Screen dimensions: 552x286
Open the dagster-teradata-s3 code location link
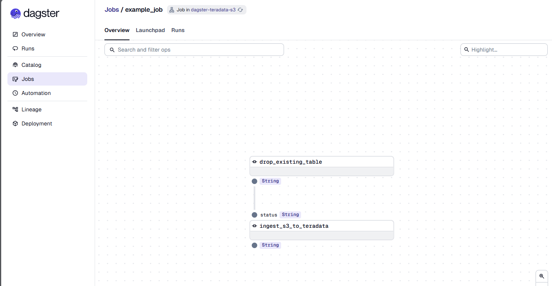pyautogui.click(x=213, y=10)
